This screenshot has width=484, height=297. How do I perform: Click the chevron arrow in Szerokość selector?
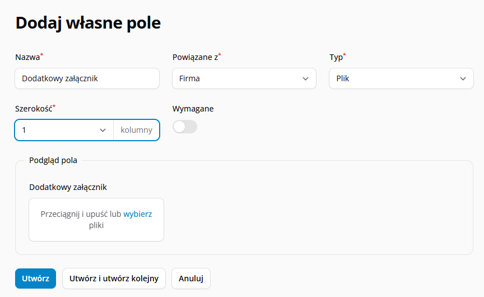(x=103, y=130)
